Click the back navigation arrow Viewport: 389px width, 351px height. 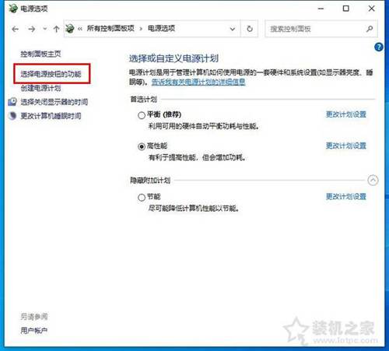(16, 29)
